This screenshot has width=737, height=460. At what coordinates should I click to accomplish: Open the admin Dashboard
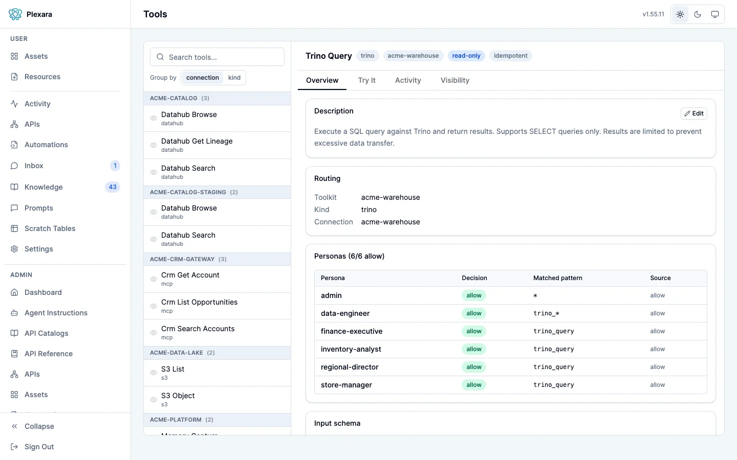pyautogui.click(x=65, y=292)
